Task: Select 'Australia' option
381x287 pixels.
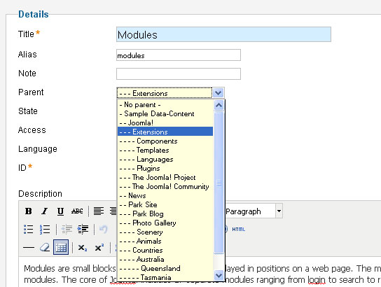Action: [x=165, y=259]
